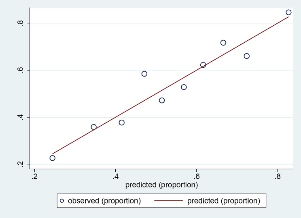Click the 'observed (proportion)' legend label

click(104, 201)
